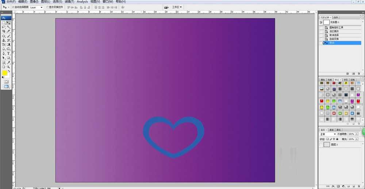This screenshot has height=189, width=365.
Task: Select the Magic Wand tool
Action: [8, 27]
